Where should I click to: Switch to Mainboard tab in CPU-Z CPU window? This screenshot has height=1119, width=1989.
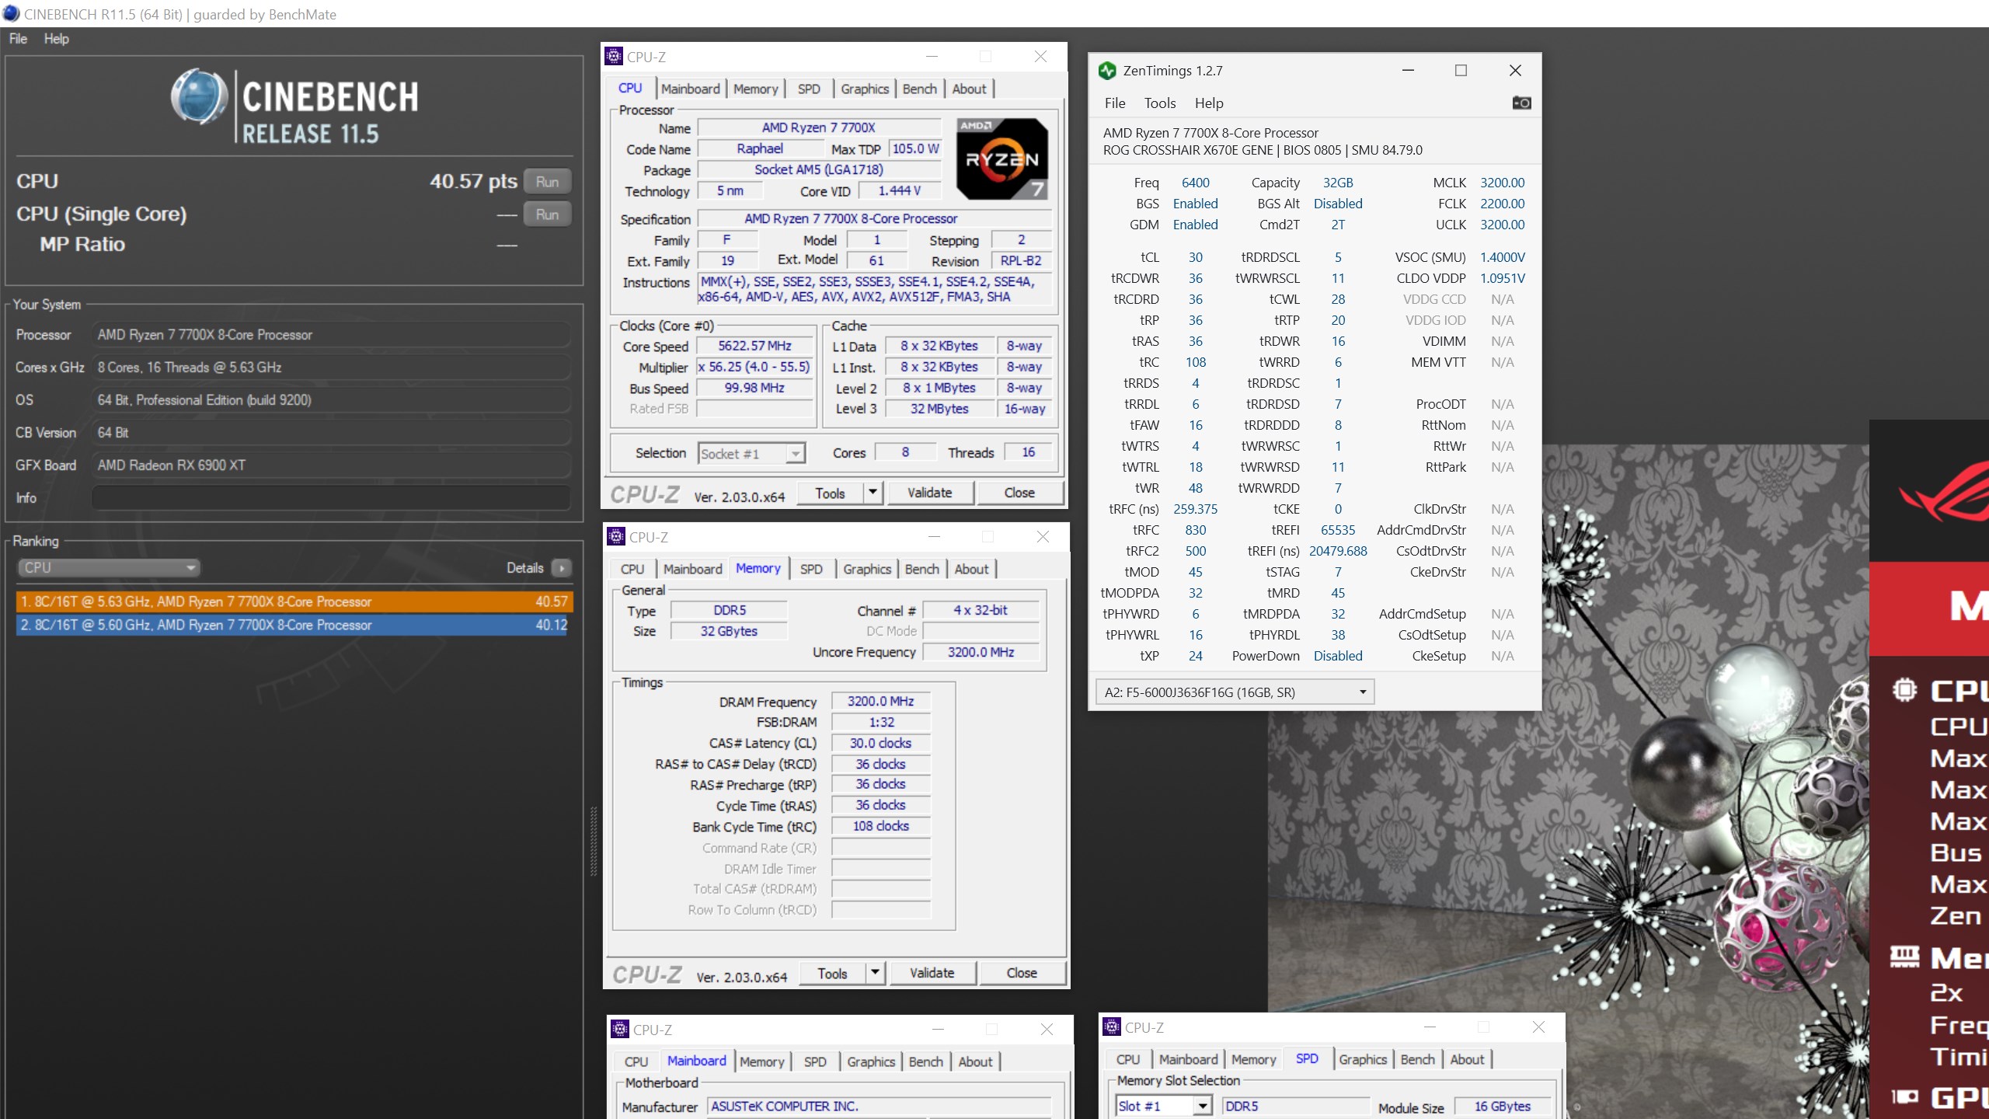690,89
